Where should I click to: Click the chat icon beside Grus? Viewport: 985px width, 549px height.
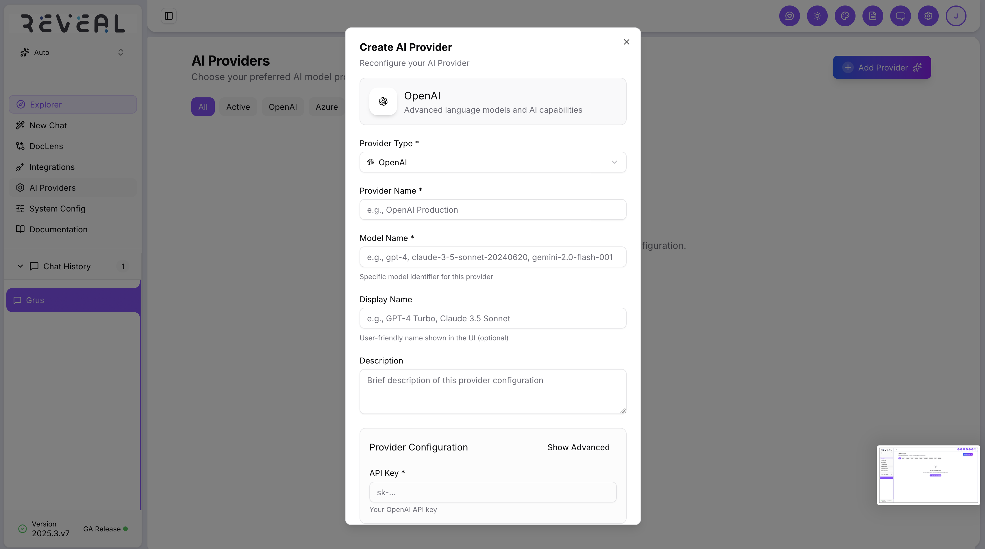click(x=17, y=300)
